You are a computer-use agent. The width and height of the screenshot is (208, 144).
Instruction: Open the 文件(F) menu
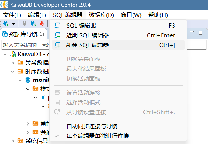point(12,15)
